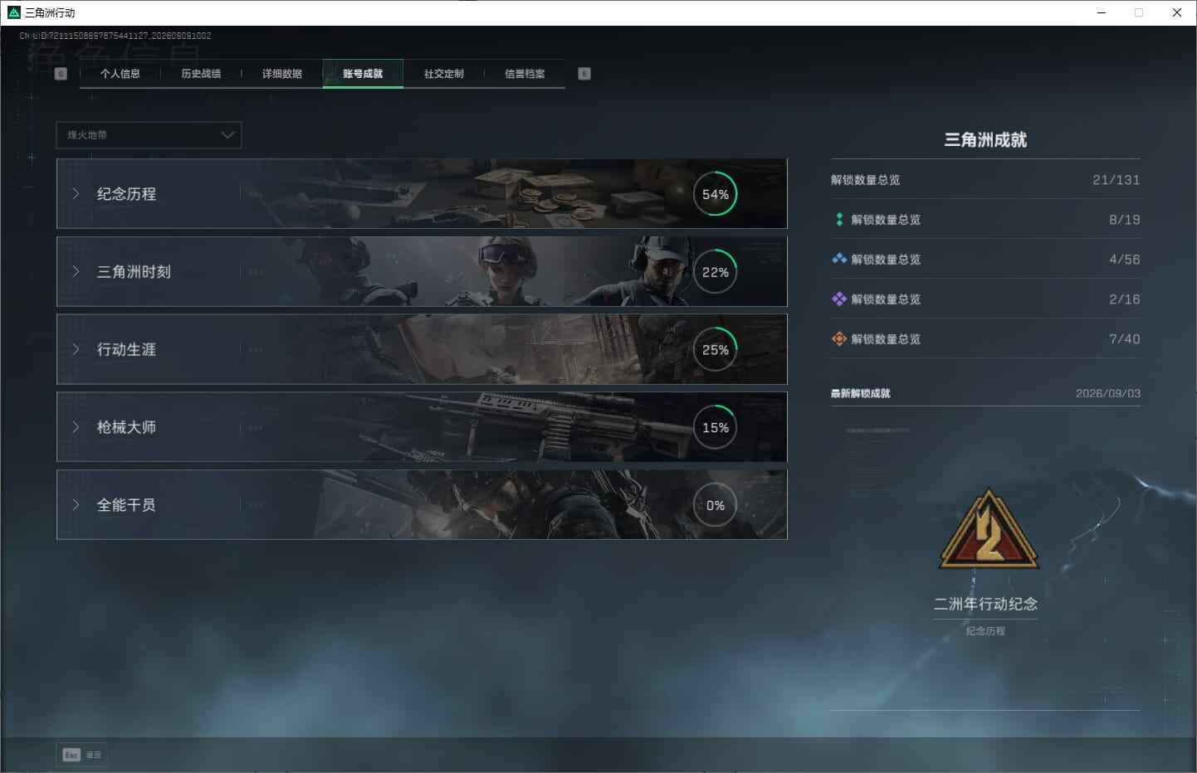Screen dimensions: 1197x773
Task: Click the green rarity icon beside 8/19
Action: (x=839, y=220)
